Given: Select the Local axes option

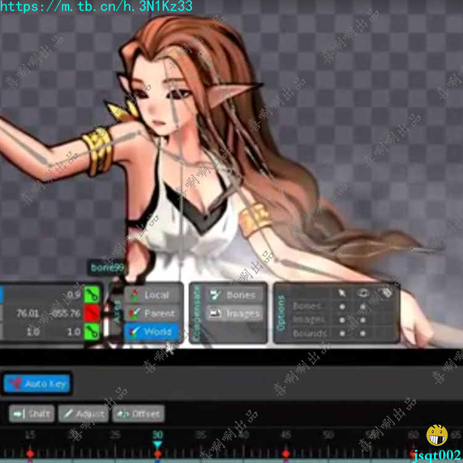Looking at the screenshot, I should 152,295.
